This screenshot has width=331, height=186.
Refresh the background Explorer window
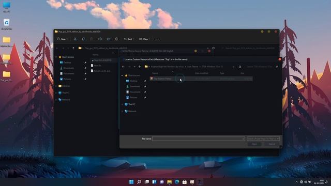[x=214, y=48]
